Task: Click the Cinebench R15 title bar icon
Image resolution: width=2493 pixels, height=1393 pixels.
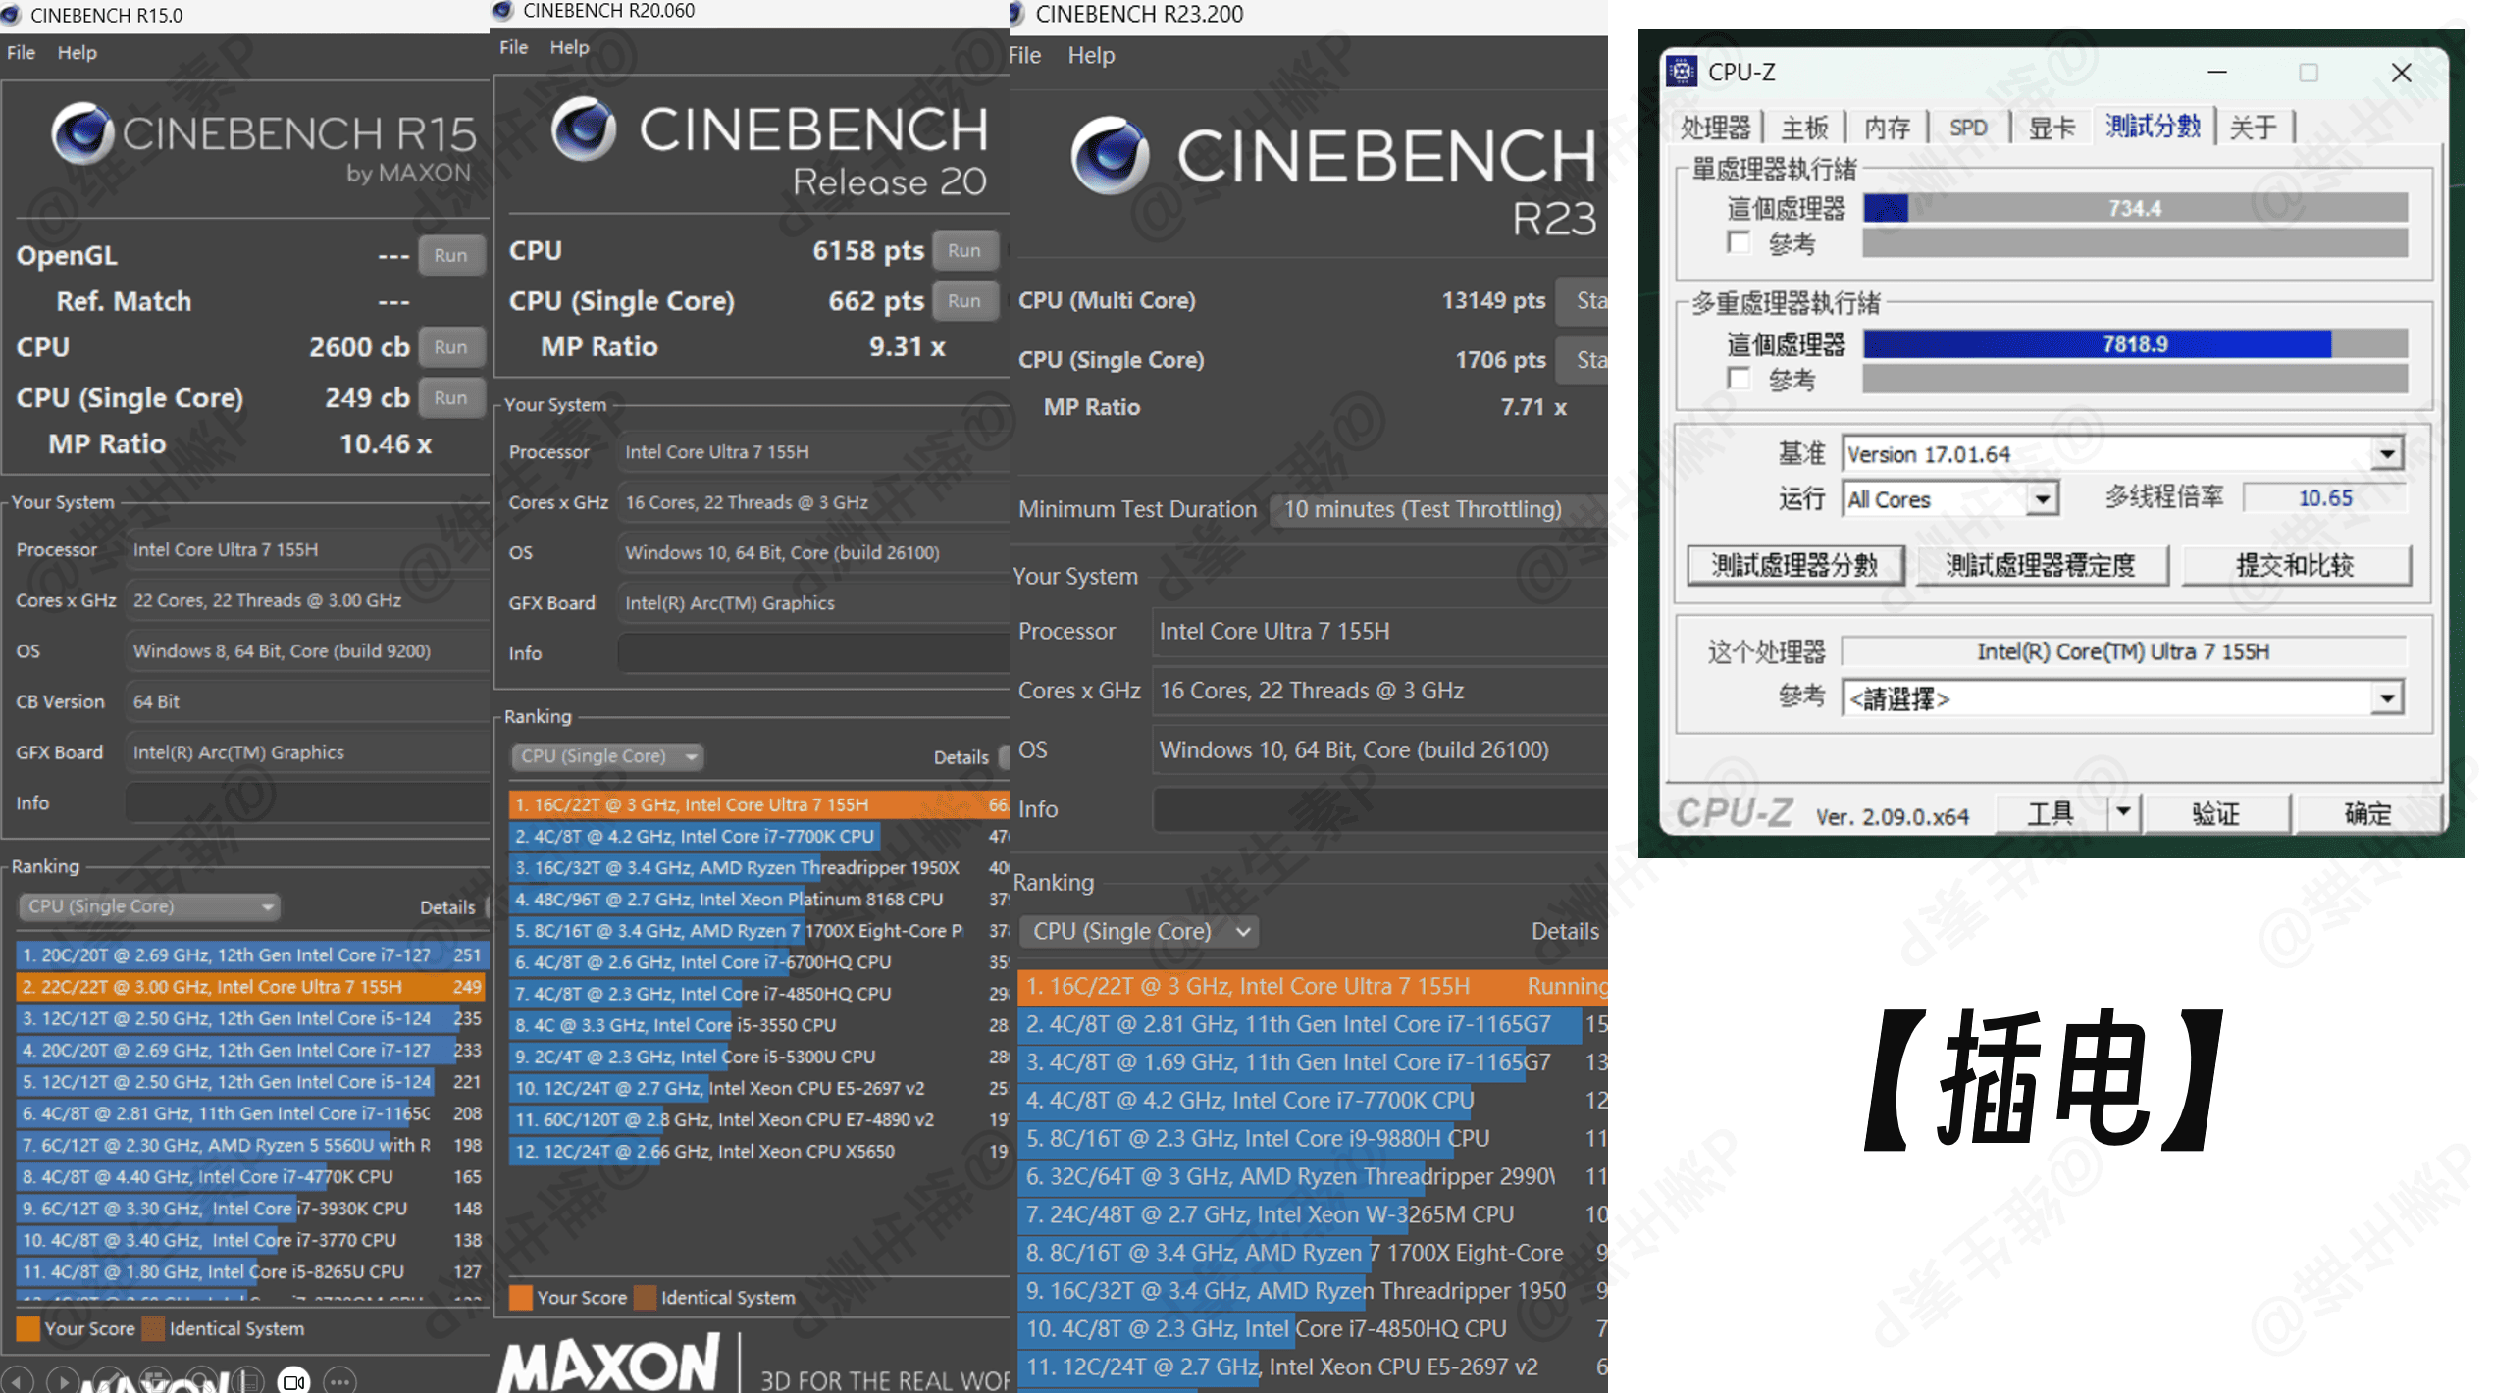Action: tap(12, 15)
